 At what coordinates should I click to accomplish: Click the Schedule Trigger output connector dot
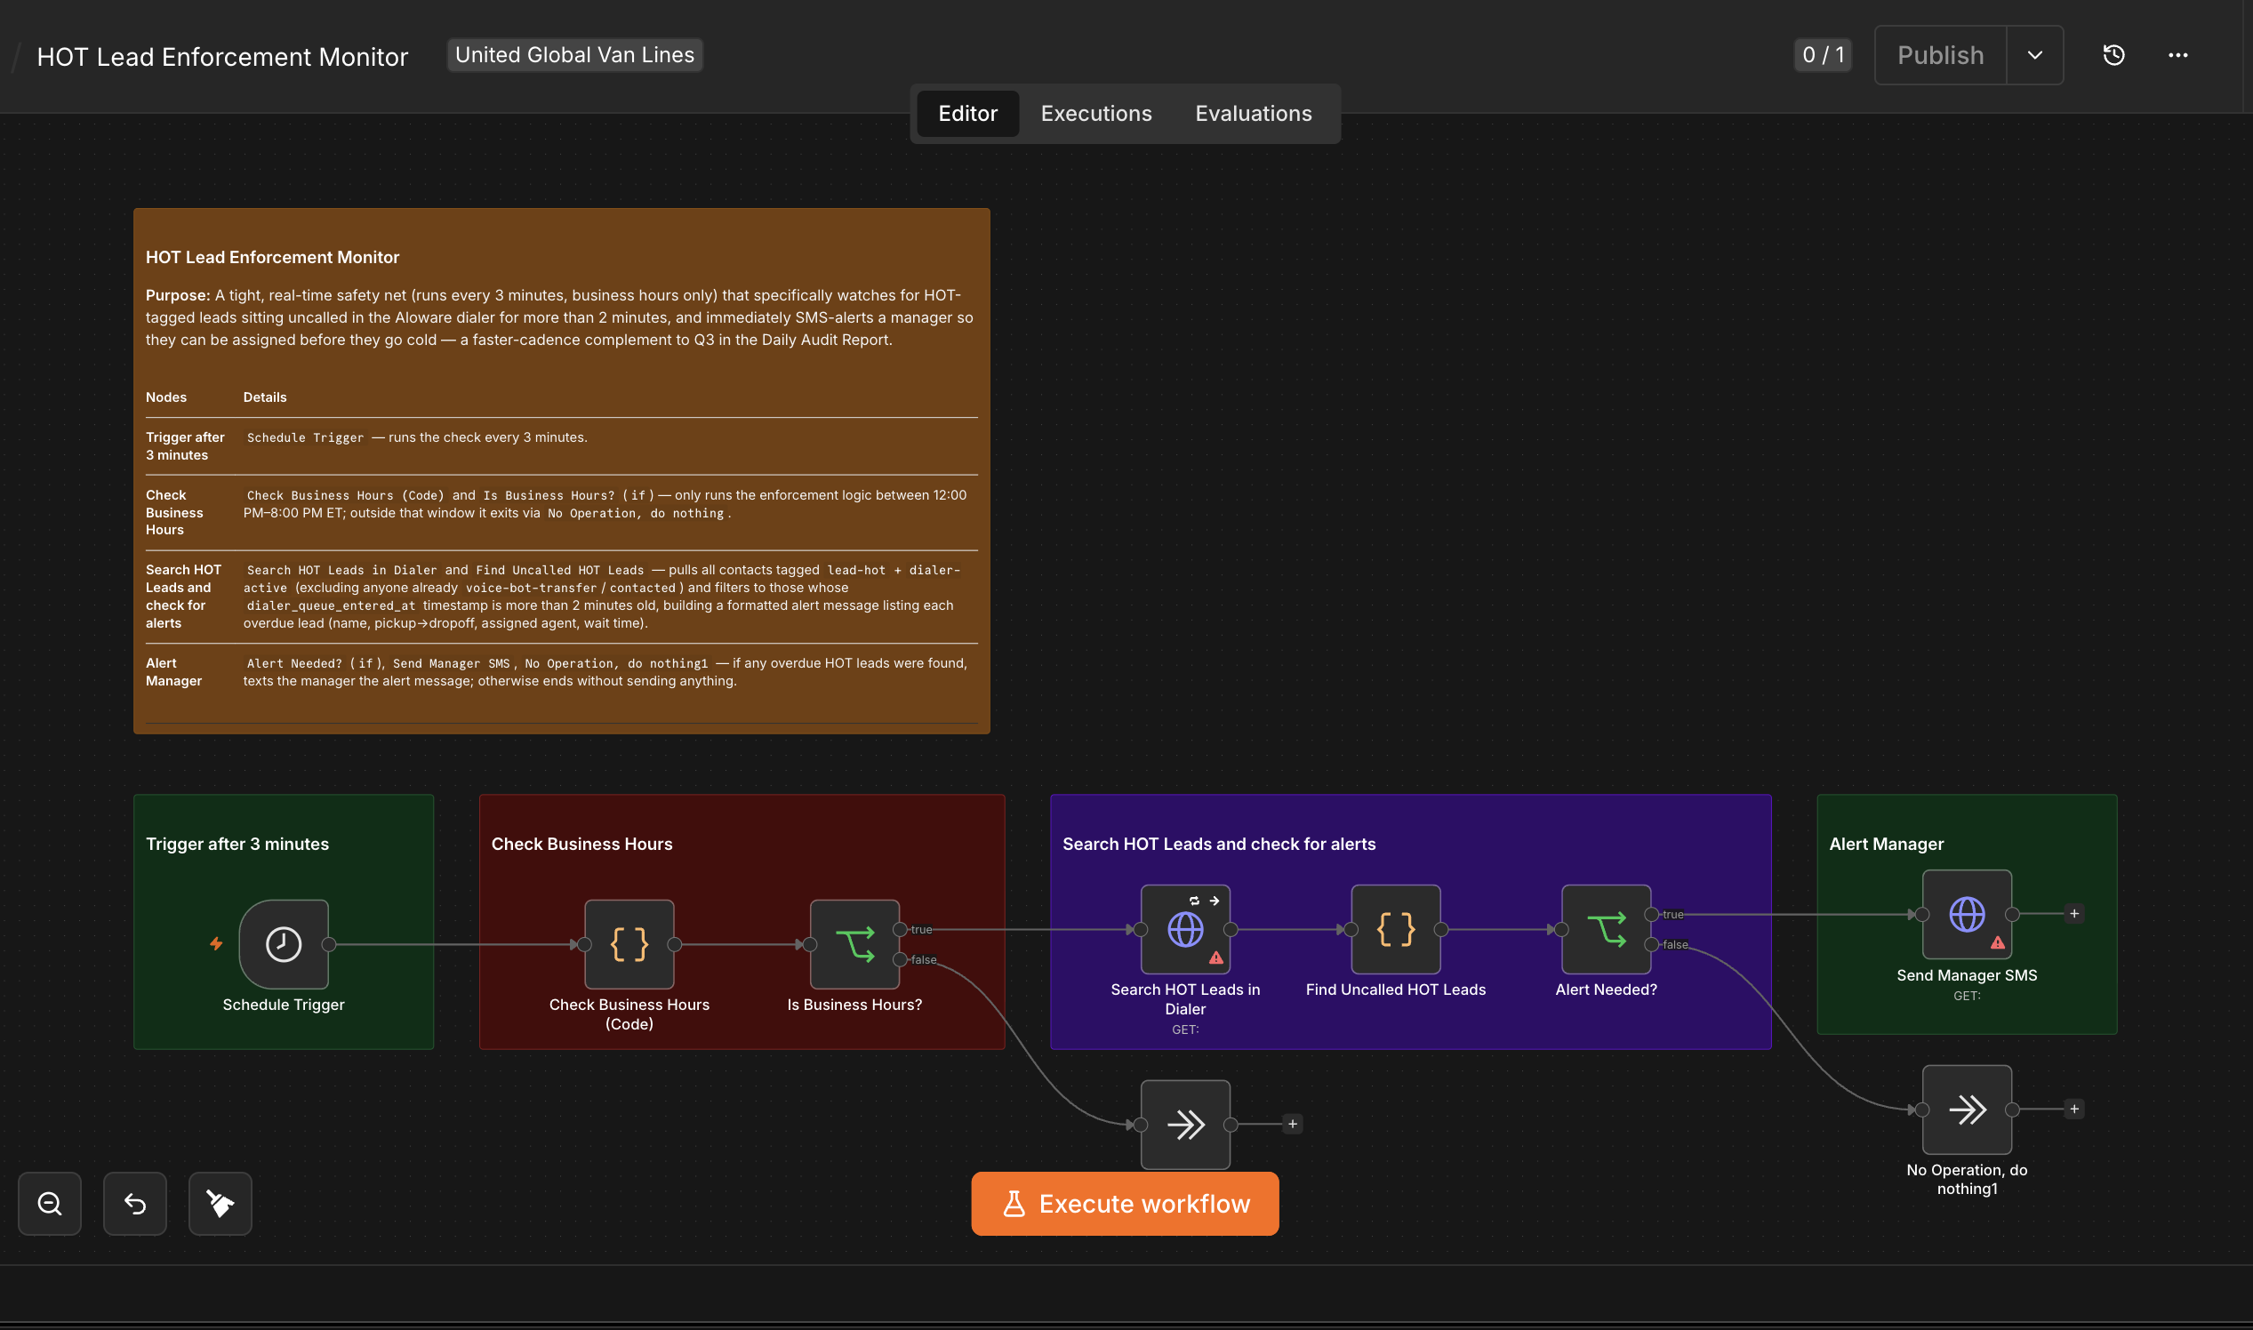pos(329,945)
